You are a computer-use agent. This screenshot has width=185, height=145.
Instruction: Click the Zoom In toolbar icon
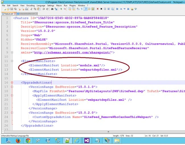click(x=61, y=9)
